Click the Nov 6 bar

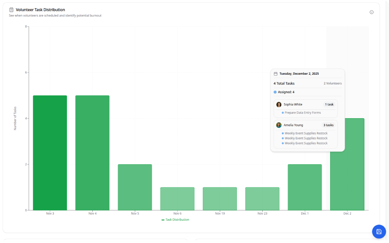(x=177, y=199)
